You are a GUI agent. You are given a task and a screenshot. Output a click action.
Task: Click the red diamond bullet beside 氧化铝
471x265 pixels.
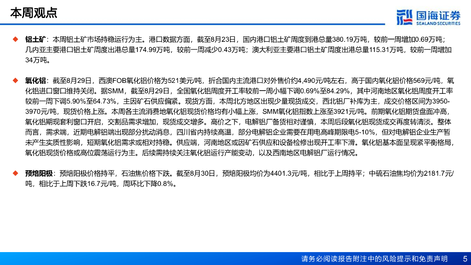(x=16, y=81)
